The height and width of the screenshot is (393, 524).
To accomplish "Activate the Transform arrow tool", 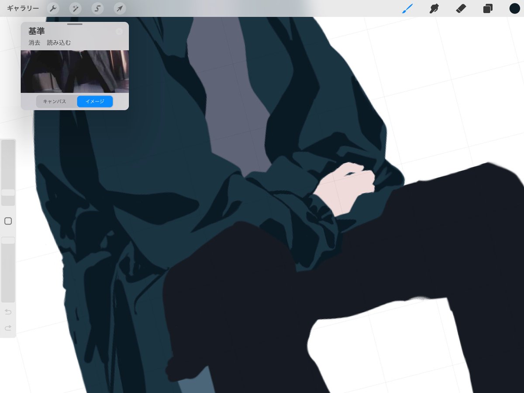I will point(120,8).
